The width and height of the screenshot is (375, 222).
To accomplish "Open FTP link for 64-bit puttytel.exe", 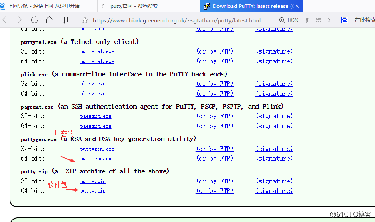I will [214, 61].
